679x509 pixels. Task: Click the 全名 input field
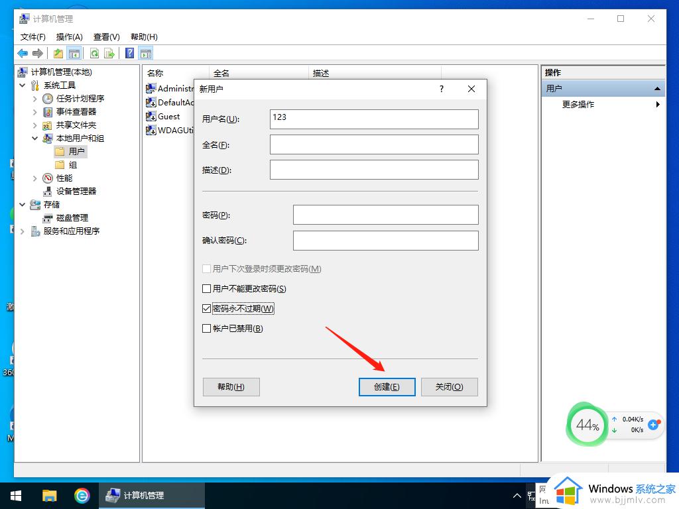374,144
